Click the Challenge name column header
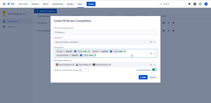The width and height of the screenshot is (211, 103). [43, 16]
